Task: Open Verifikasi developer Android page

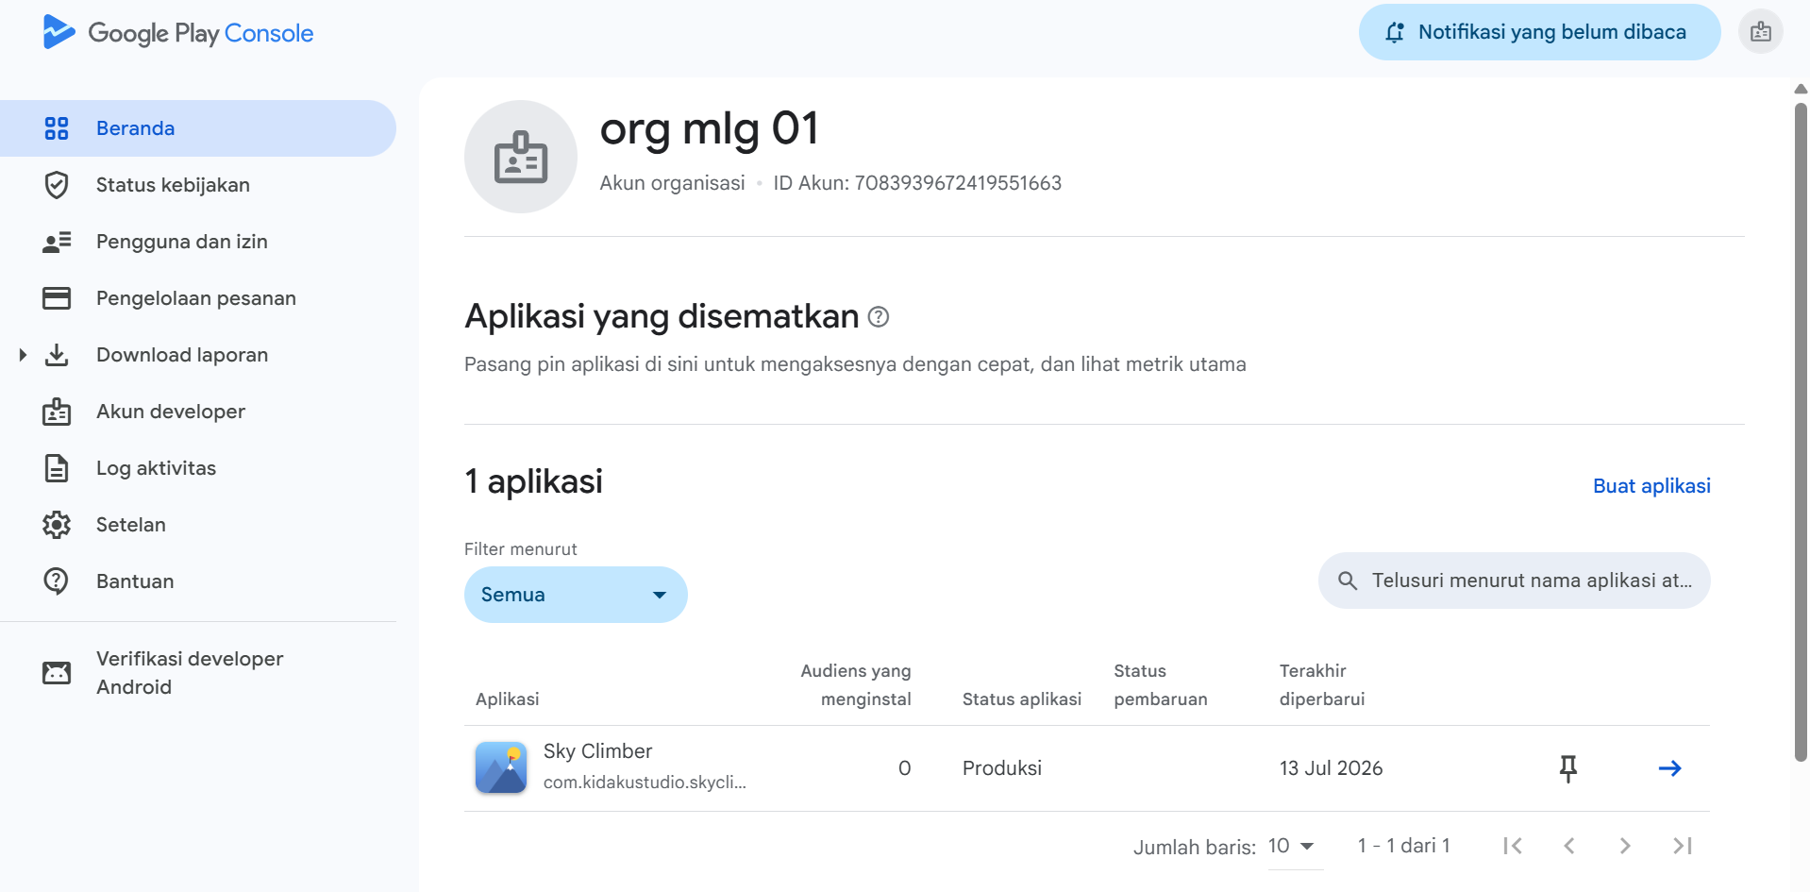Action: (198, 673)
